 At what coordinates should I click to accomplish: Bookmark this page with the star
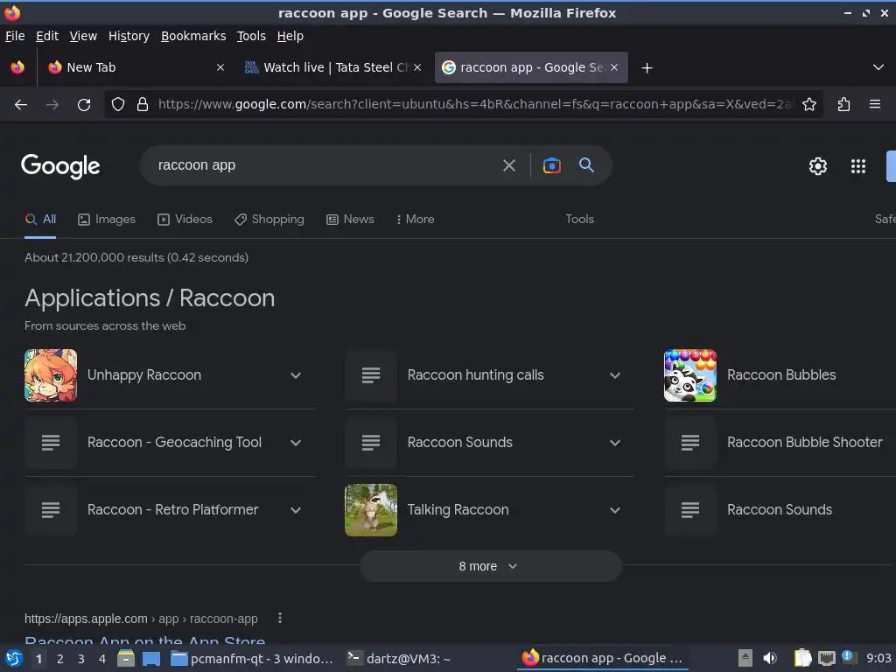pos(808,105)
